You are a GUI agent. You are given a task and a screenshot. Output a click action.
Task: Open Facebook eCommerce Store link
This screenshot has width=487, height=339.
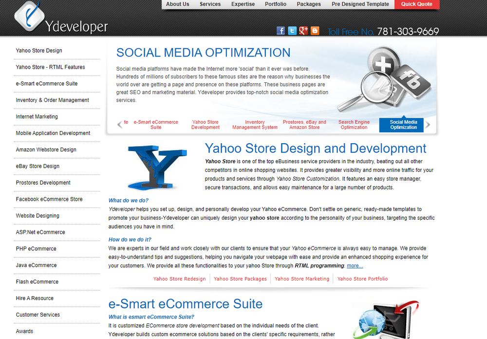(x=49, y=199)
